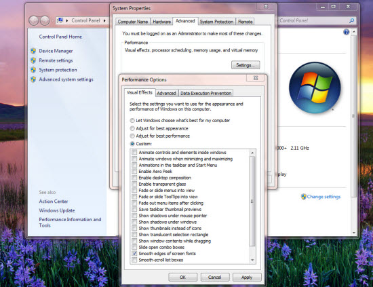Close the Performance Options dialog

pyautogui.click(x=256, y=78)
